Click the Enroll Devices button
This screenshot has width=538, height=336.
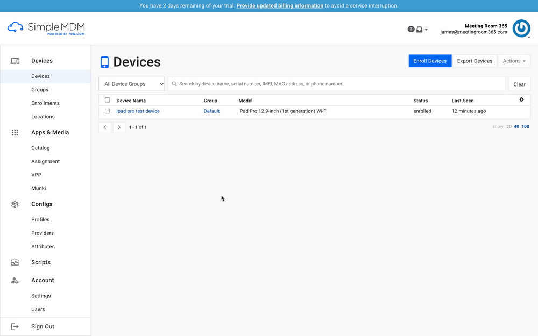(x=430, y=61)
